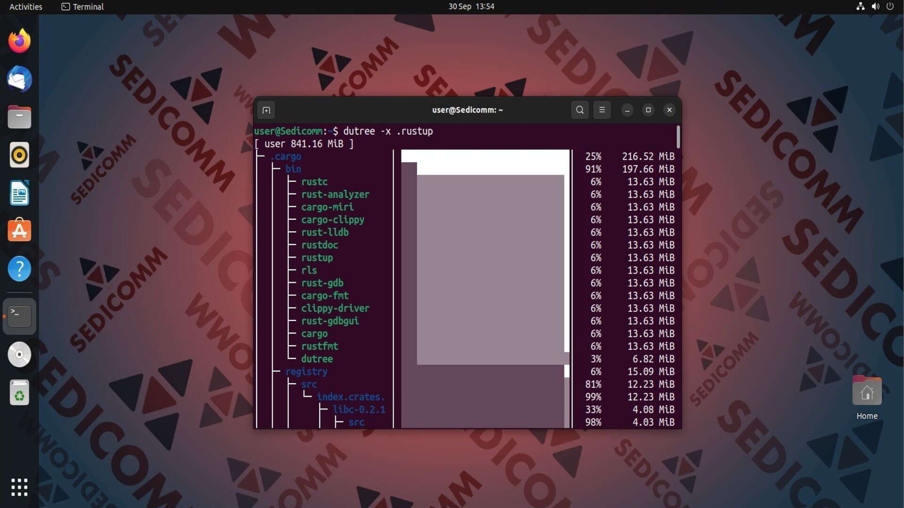Click the rls entry
Image resolution: width=904 pixels, height=508 pixels.
(x=309, y=270)
